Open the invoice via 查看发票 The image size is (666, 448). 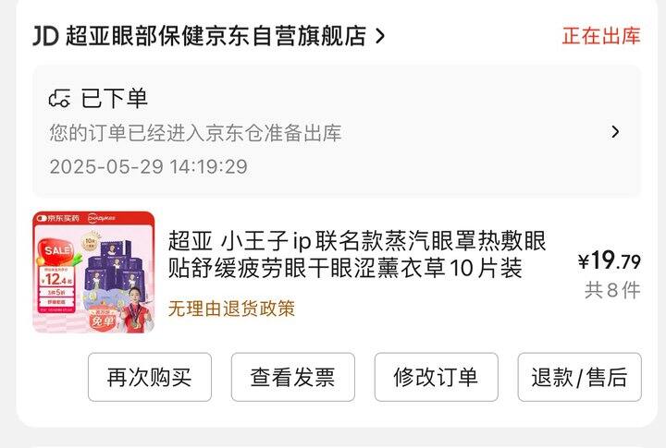pyautogui.click(x=292, y=377)
